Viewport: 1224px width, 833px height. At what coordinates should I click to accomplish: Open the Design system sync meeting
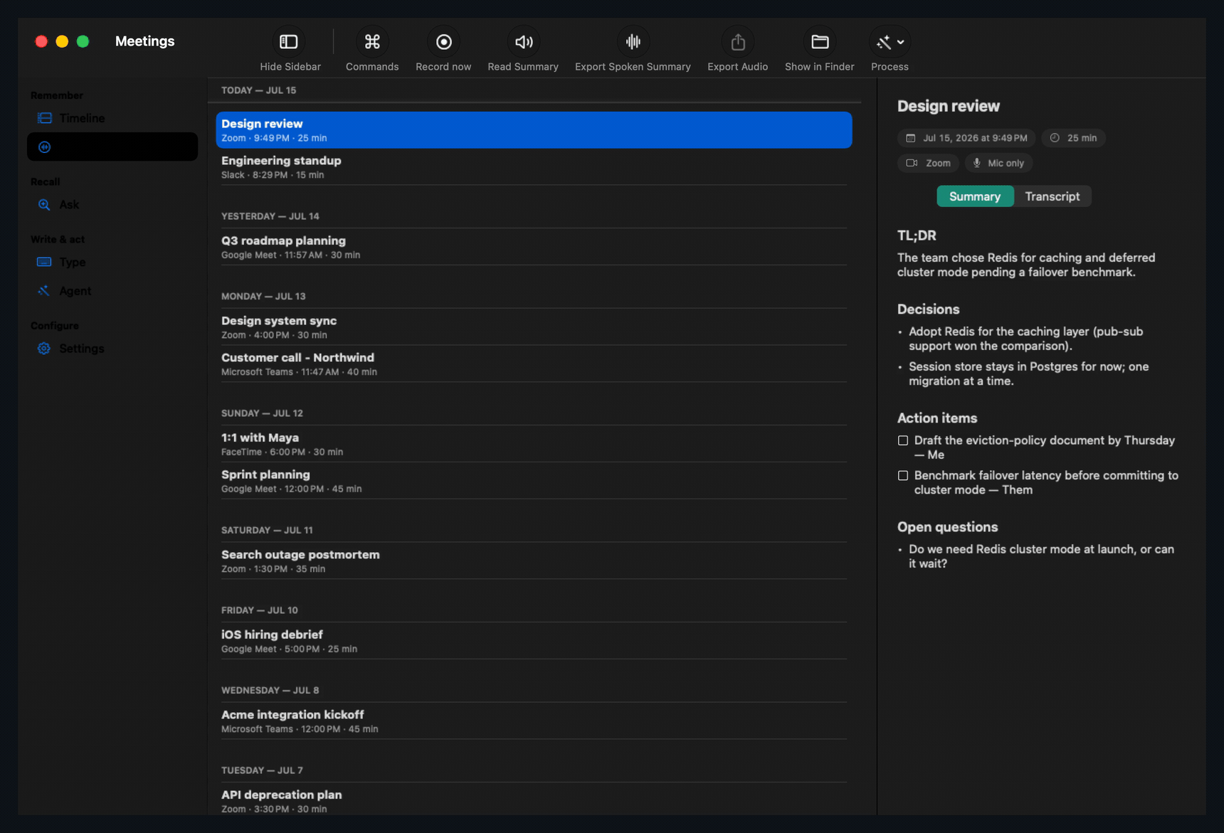534,327
